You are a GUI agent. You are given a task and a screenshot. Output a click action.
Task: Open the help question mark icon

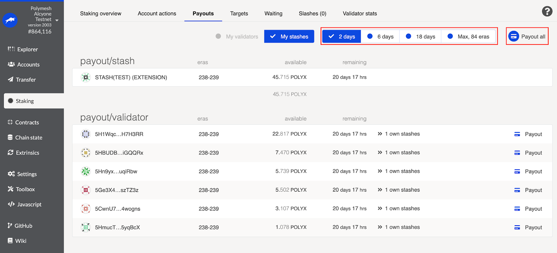(x=547, y=11)
